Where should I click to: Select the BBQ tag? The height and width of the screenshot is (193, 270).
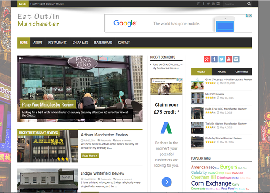[x=212, y=168]
